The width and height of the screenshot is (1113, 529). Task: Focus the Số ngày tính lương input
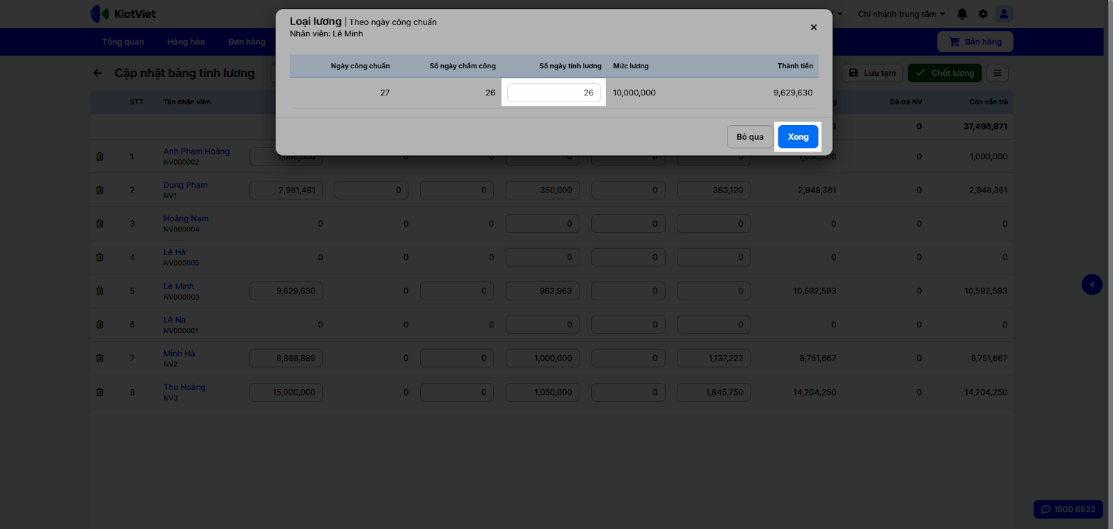coord(554,92)
